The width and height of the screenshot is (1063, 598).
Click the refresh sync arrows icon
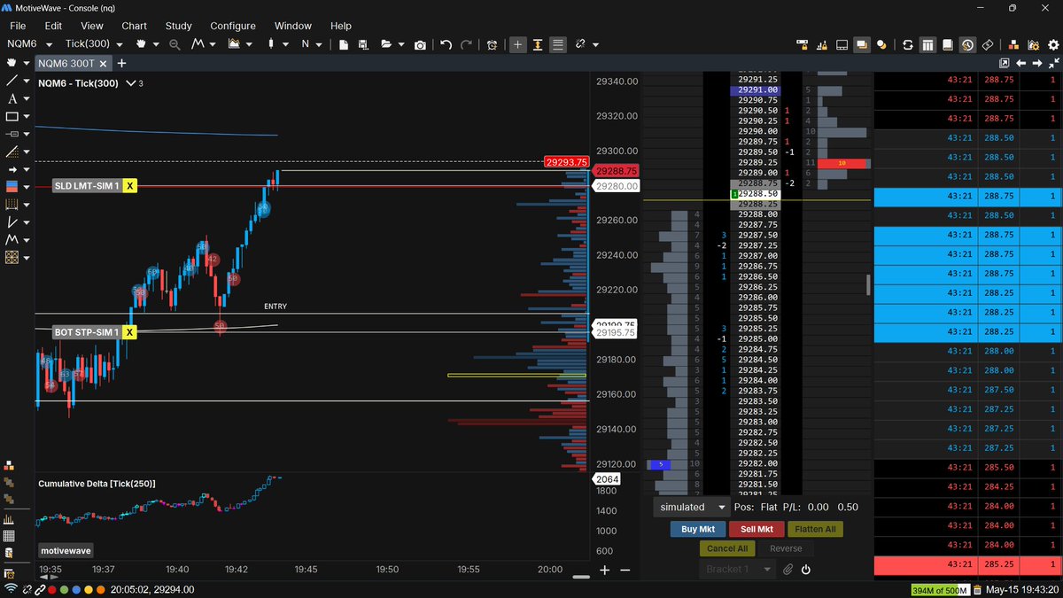pyautogui.click(x=907, y=44)
